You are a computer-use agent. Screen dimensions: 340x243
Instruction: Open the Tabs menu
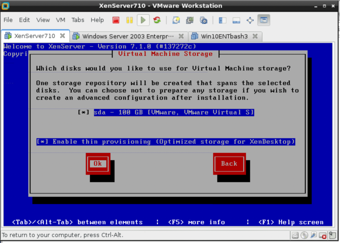pos(78,20)
